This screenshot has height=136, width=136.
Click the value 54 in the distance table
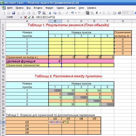94,90
